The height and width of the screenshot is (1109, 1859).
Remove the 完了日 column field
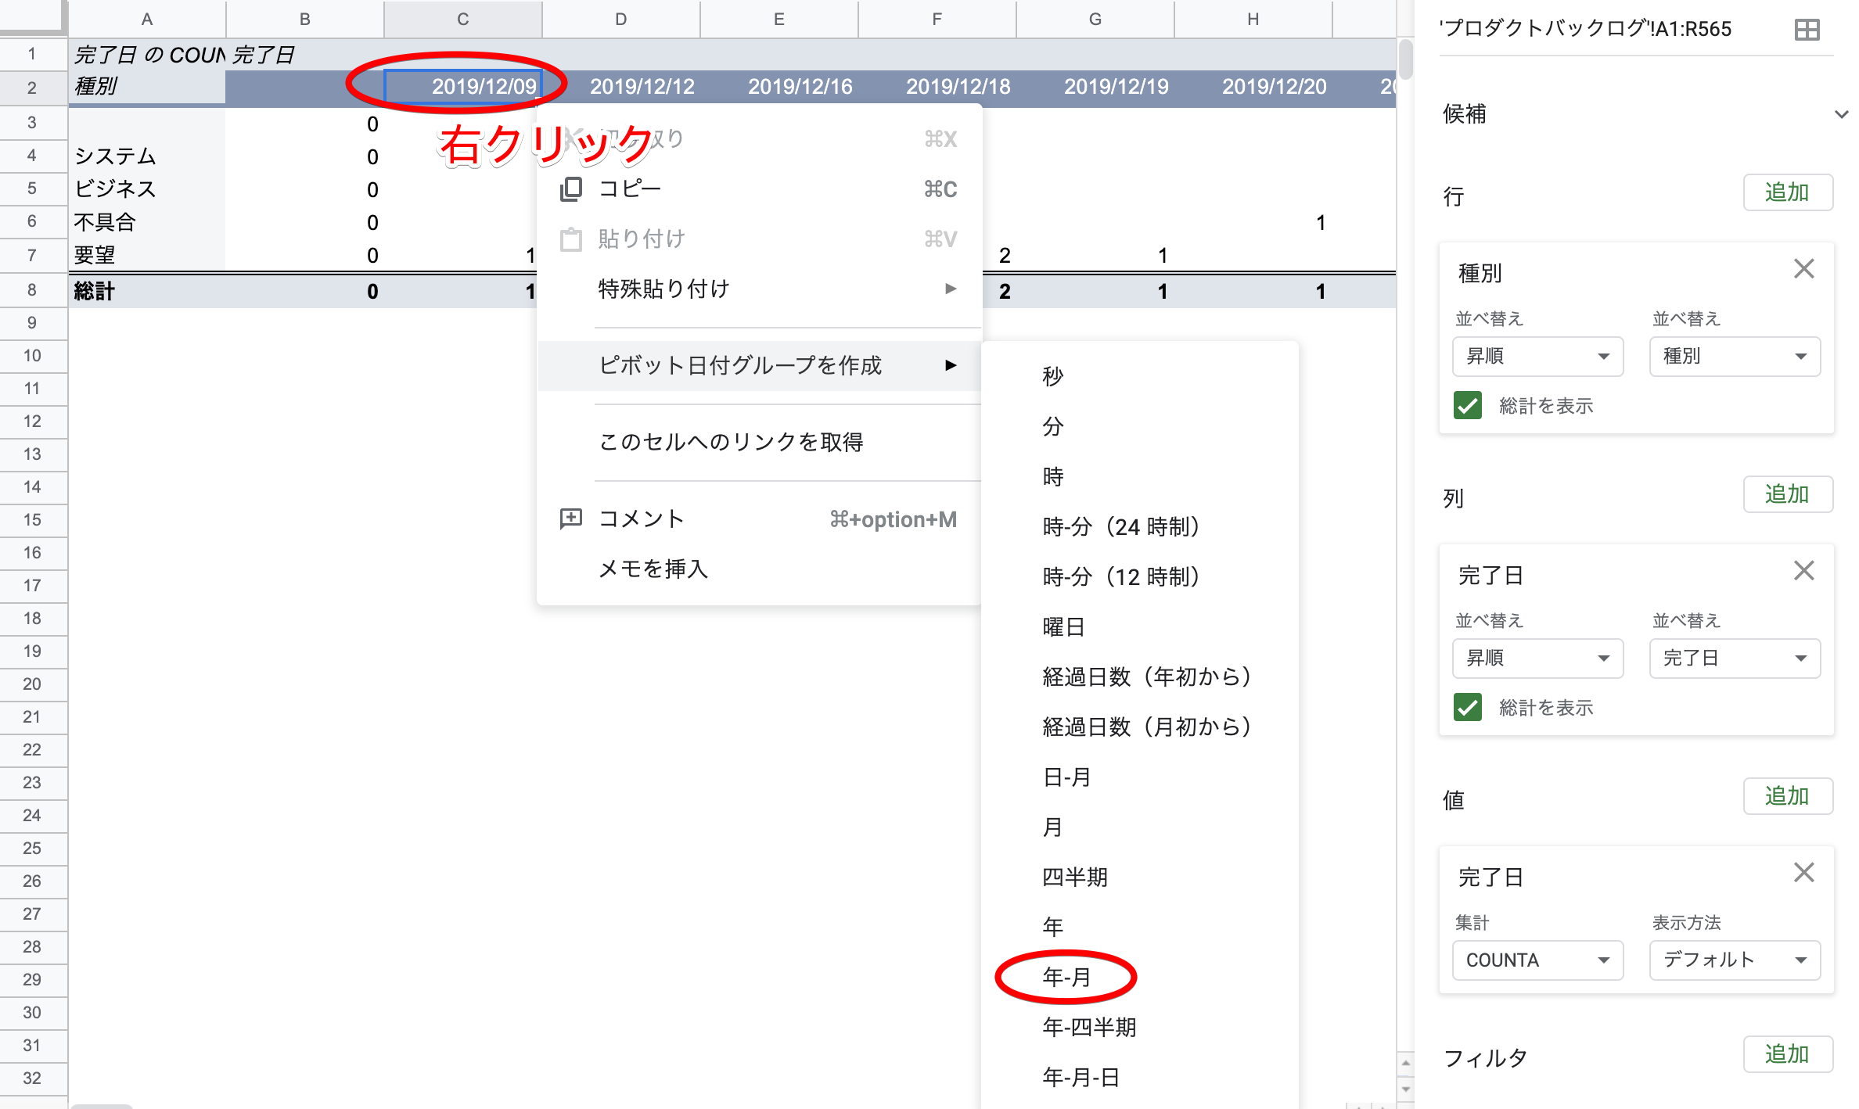pyautogui.click(x=1803, y=571)
